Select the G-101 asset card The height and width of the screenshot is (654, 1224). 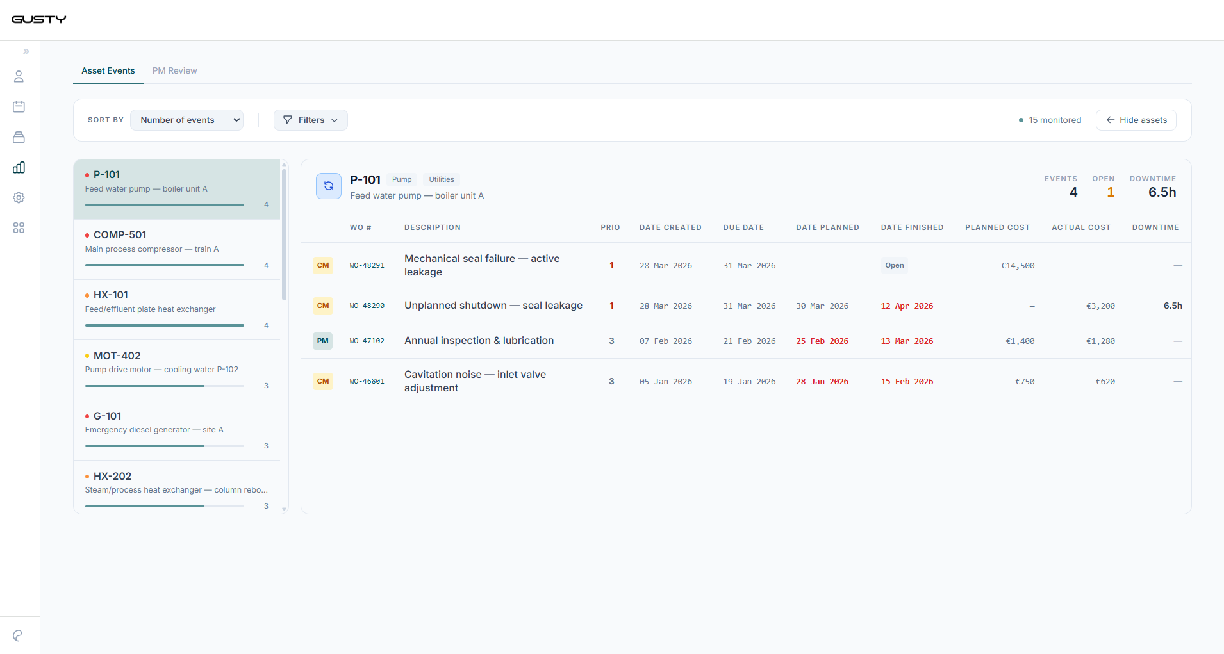coord(177,430)
